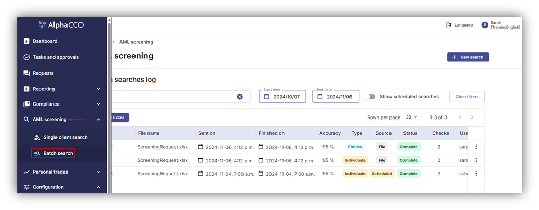The image size is (539, 210).
Task: Sort by Sent on column header
Action: point(207,133)
